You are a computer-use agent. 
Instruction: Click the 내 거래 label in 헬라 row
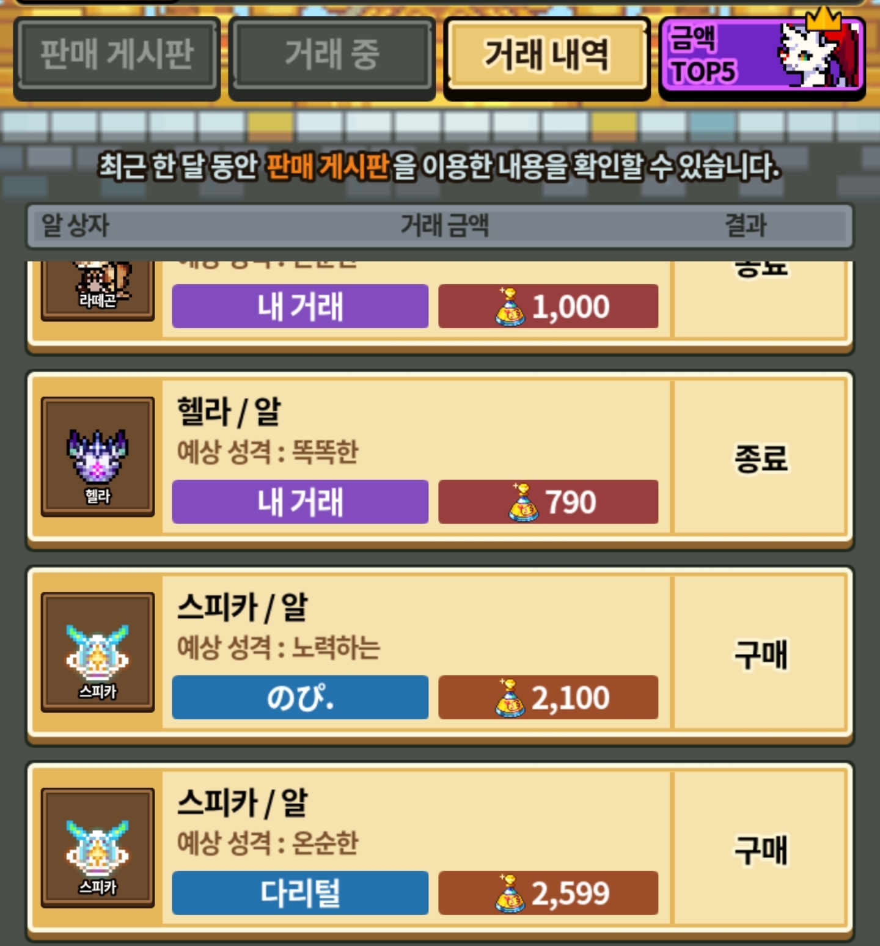click(x=300, y=502)
